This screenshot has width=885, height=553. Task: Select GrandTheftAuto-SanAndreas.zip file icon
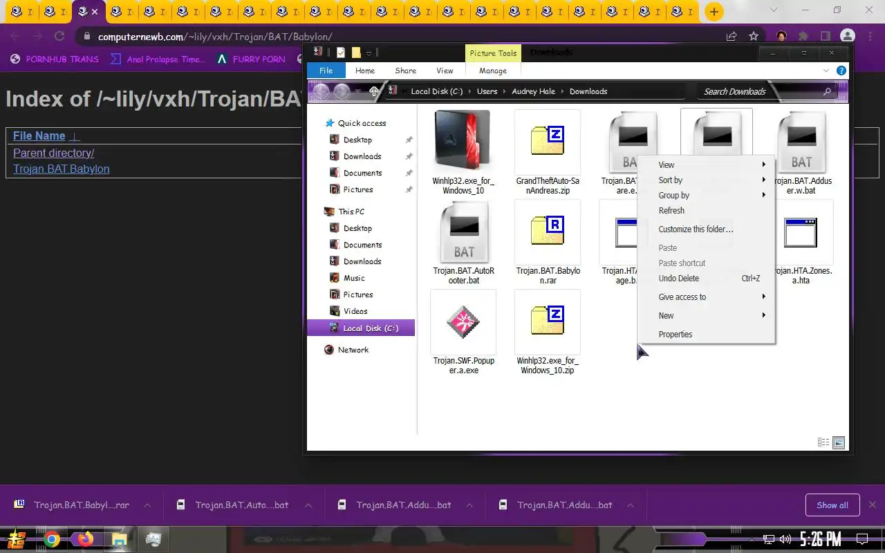click(x=548, y=140)
